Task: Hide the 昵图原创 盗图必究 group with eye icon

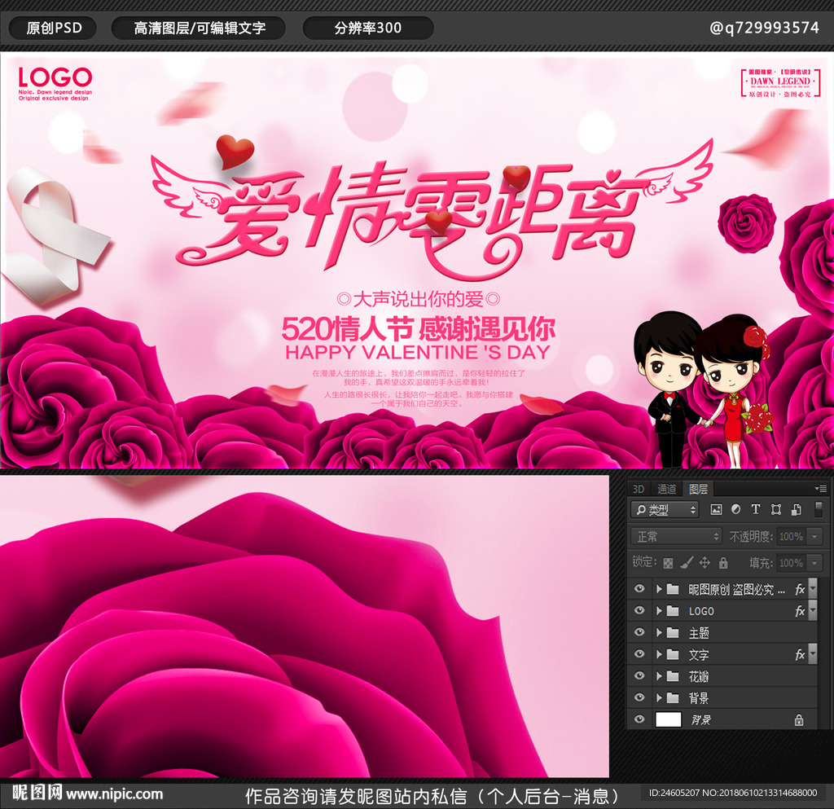Action: coord(639,589)
